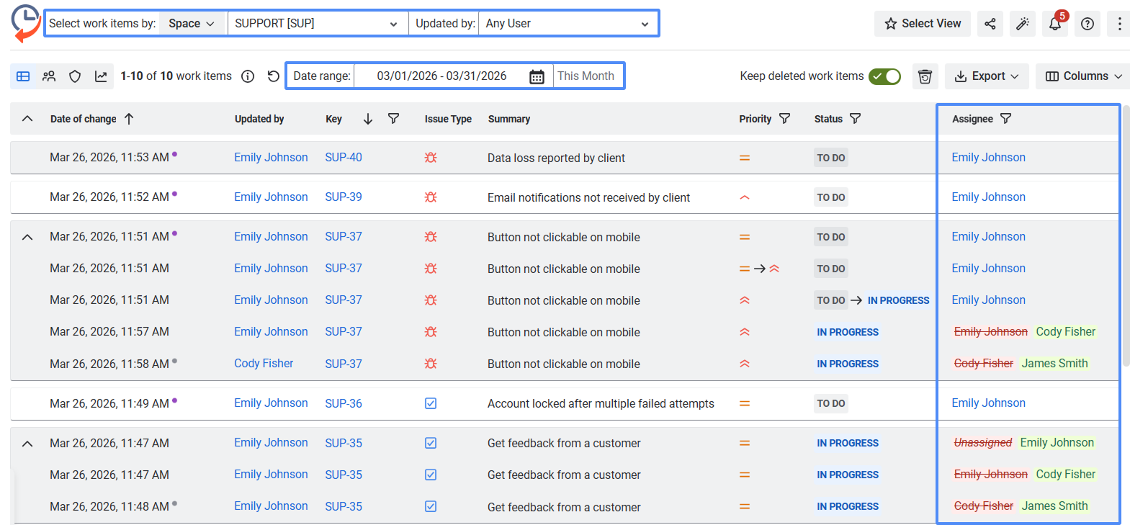Filter the Key column
The width and height of the screenshot is (1130, 525).
(393, 119)
